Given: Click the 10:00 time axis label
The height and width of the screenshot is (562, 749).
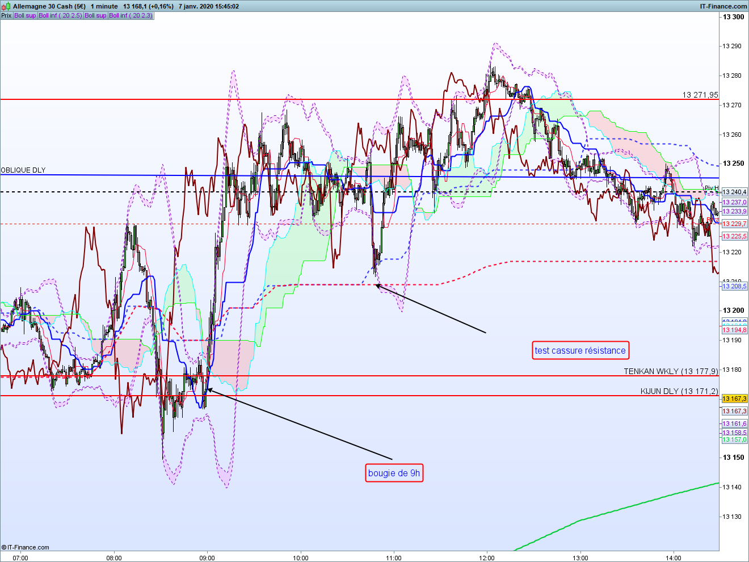Looking at the screenshot, I should [301, 557].
